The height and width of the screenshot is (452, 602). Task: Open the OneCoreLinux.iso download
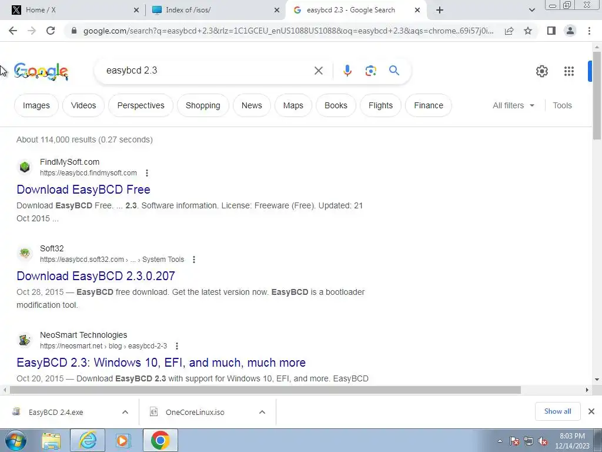pos(195,412)
